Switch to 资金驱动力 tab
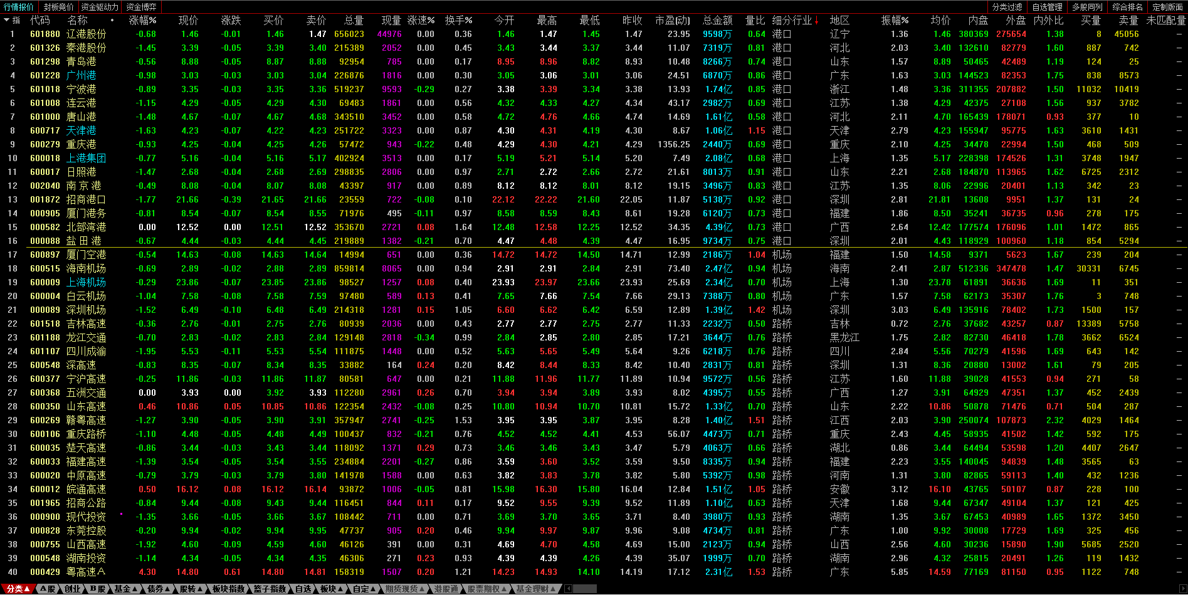Screen dimensions: 1188x595 (x=100, y=7)
